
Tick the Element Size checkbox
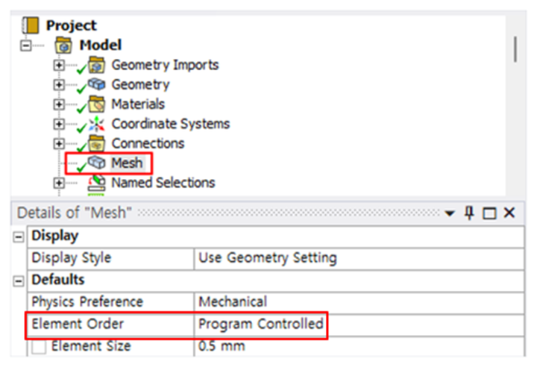[x=39, y=346]
